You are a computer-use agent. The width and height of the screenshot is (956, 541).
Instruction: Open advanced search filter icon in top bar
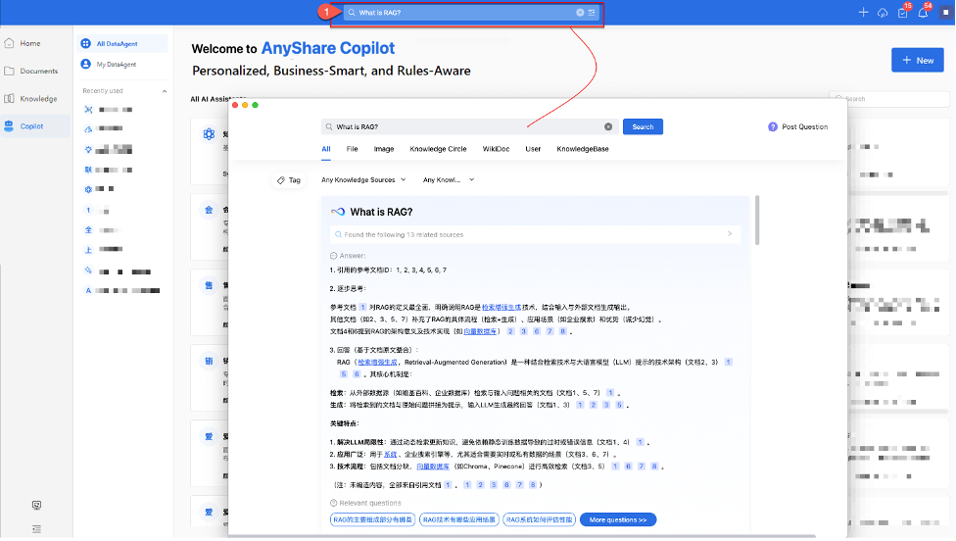(x=592, y=13)
